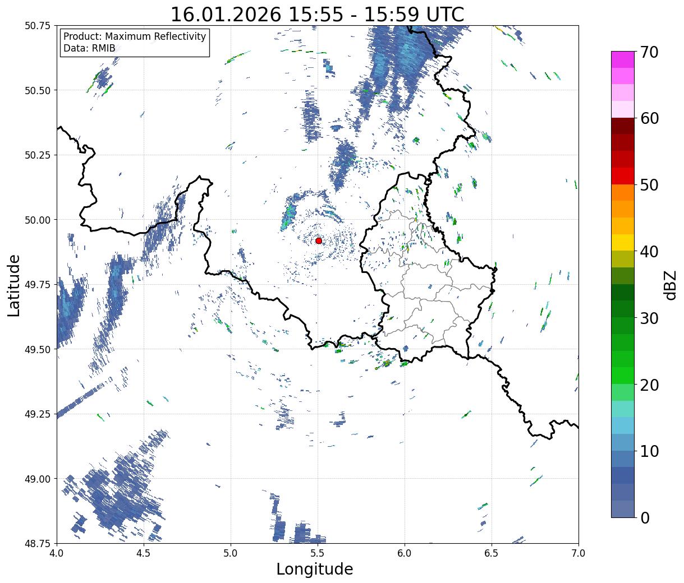
Task: Click the 48.75 latitude tick label
Action: [x=37, y=544]
